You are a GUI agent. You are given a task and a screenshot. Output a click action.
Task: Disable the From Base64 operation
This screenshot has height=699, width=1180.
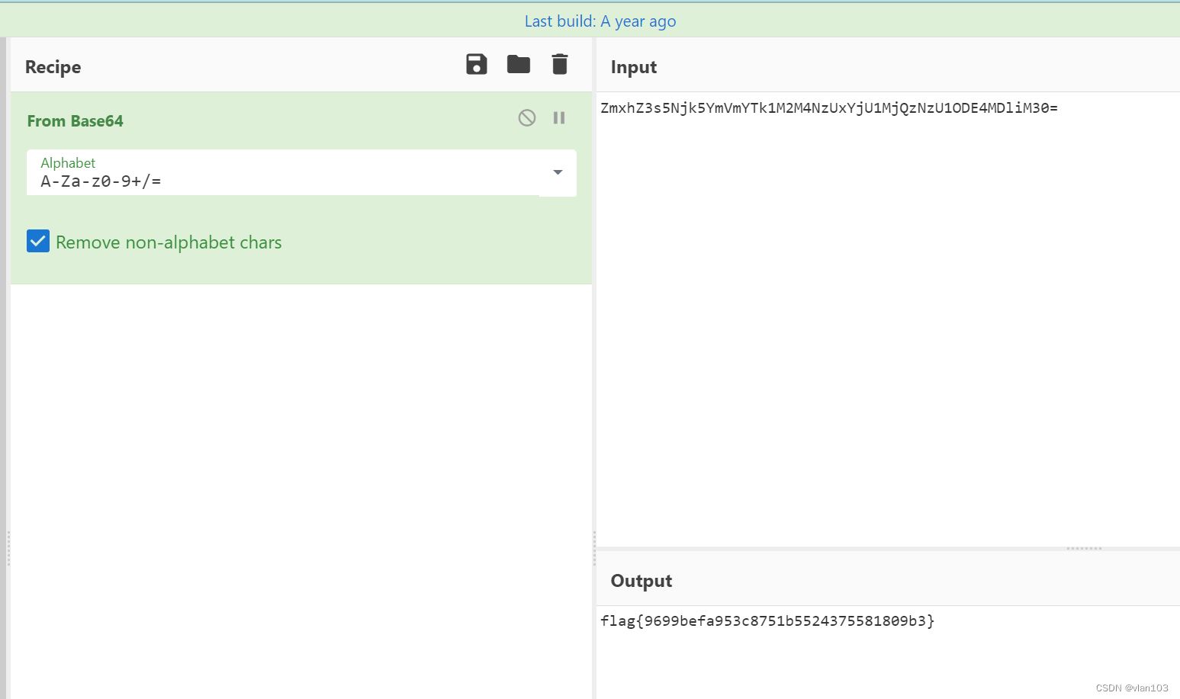527,117
